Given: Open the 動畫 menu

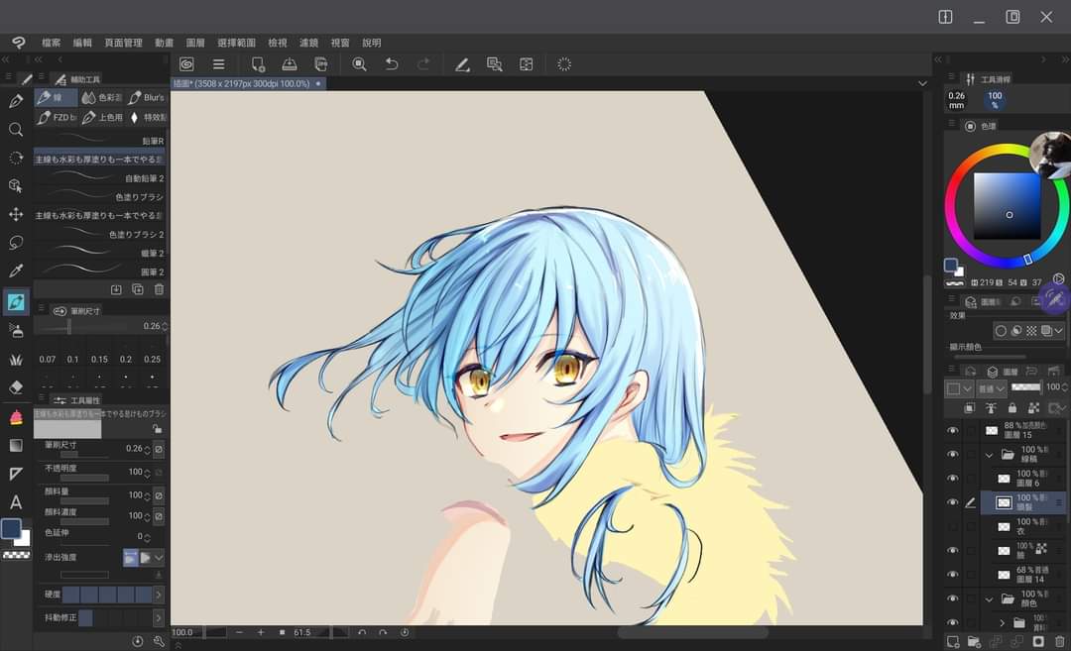Looking at the screenshot, I should 164,43.
